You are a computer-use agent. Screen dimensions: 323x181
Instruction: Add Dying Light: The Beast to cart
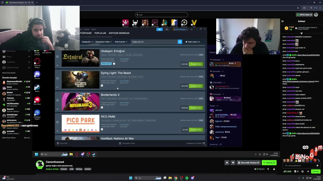tap(196, 86)
